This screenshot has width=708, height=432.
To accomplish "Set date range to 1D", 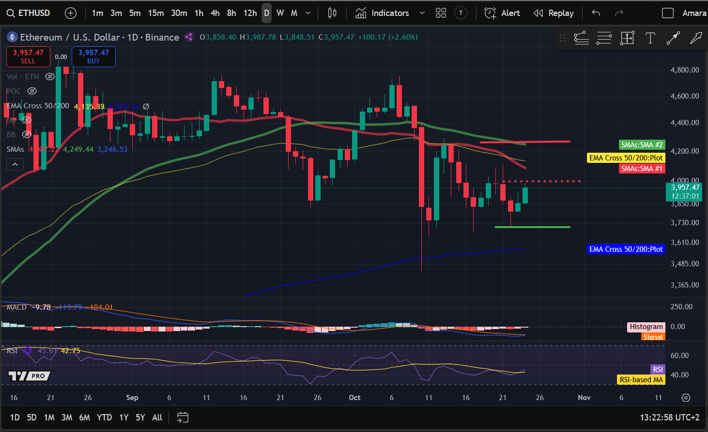I will (x=15, y=418).
